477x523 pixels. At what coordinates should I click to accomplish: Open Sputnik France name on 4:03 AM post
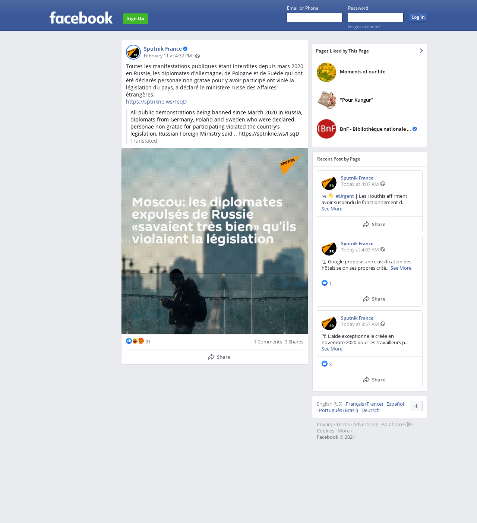tap(357, 244)
